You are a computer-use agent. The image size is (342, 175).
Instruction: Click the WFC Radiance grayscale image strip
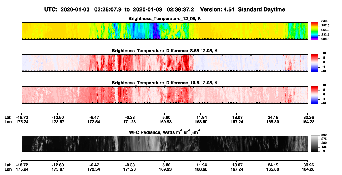[164, 144]
